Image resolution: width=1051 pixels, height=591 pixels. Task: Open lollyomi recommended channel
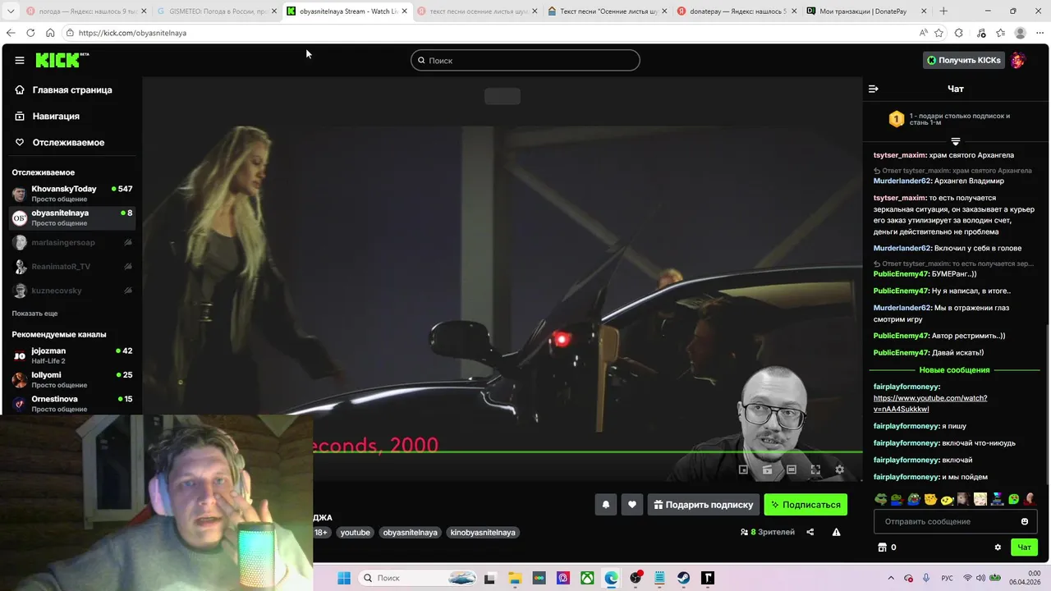click(72, 379)
